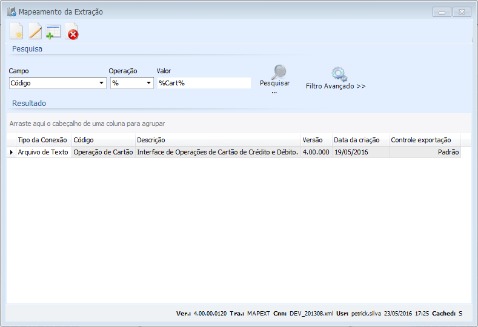Click the add-row table toolbar icon

(53, 32)
